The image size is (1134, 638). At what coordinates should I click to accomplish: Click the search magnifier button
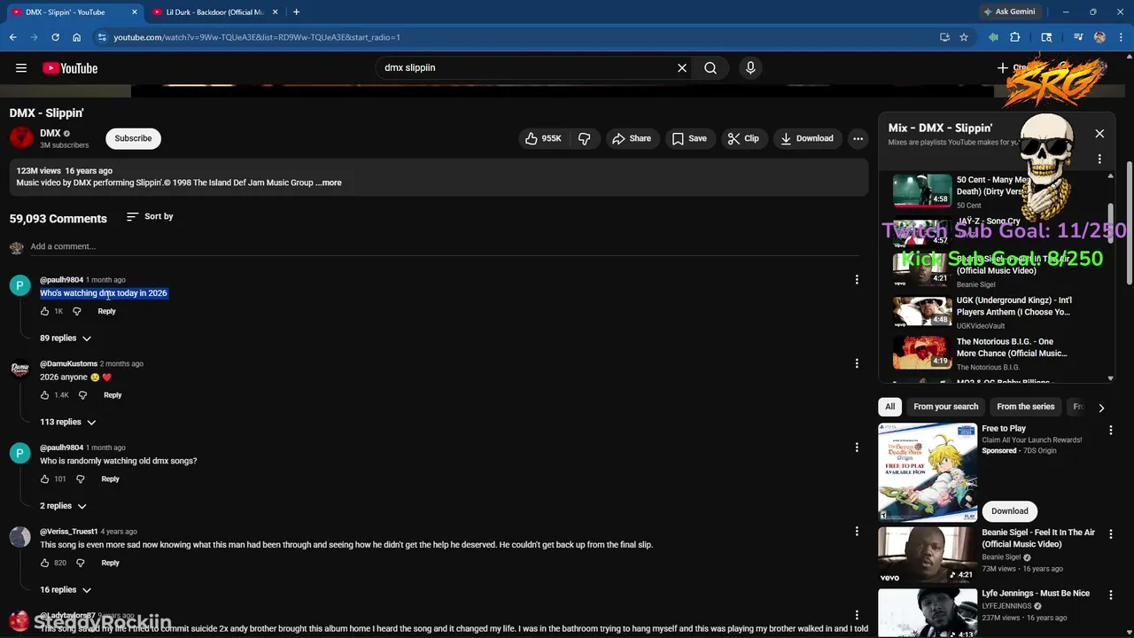click(711, 67)
